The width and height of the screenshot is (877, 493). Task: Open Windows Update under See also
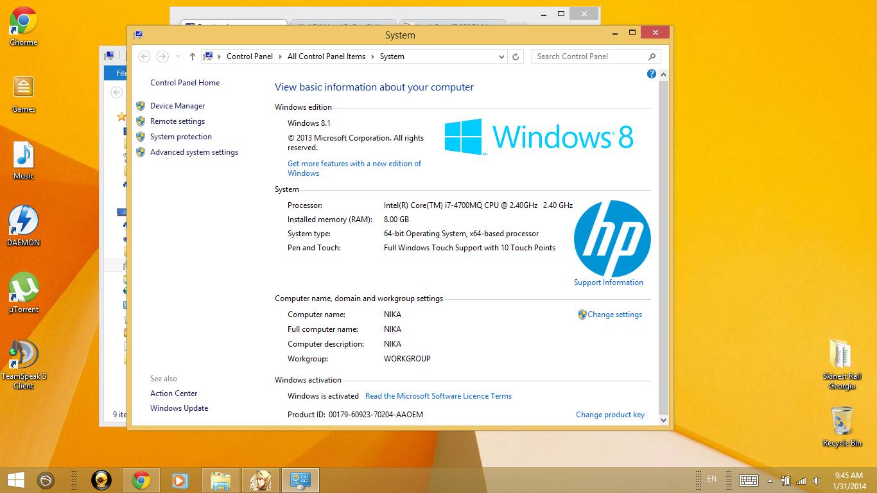tap(179, 408)
